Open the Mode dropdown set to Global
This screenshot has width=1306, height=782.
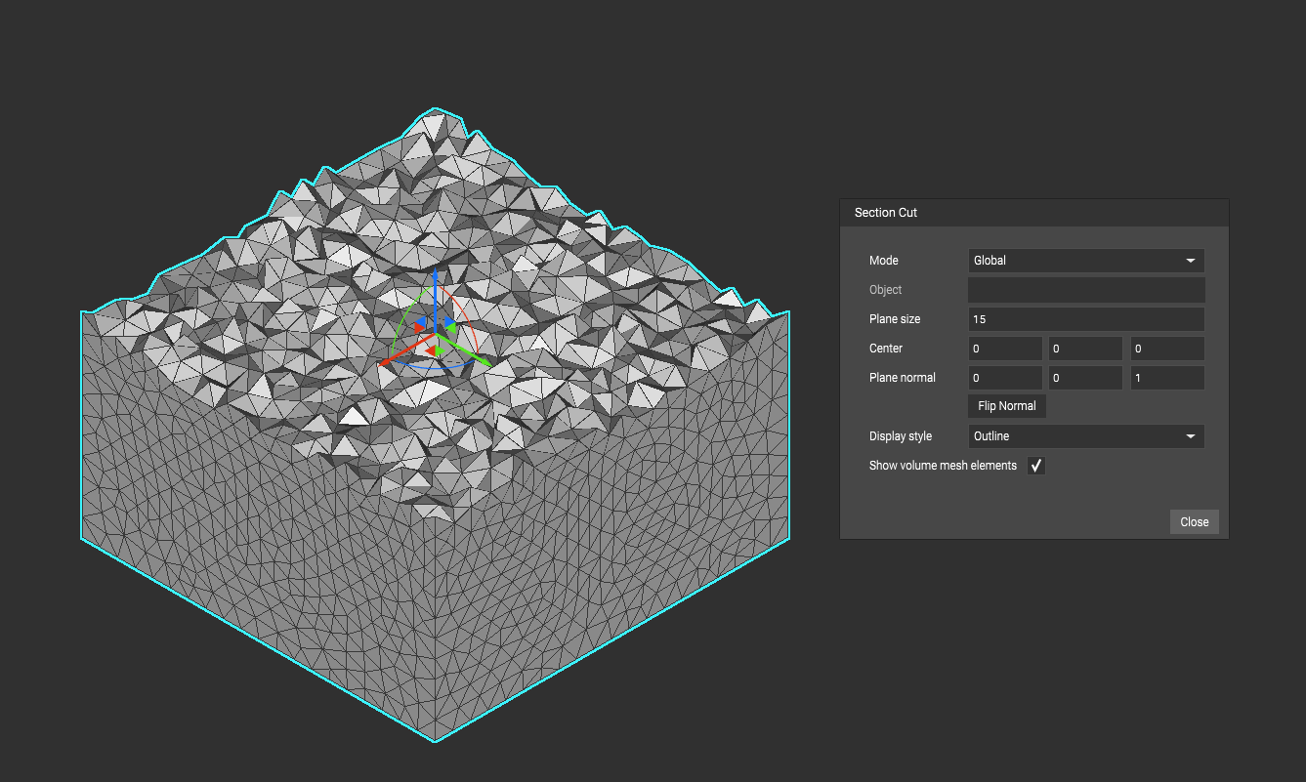click(1086, 261)
